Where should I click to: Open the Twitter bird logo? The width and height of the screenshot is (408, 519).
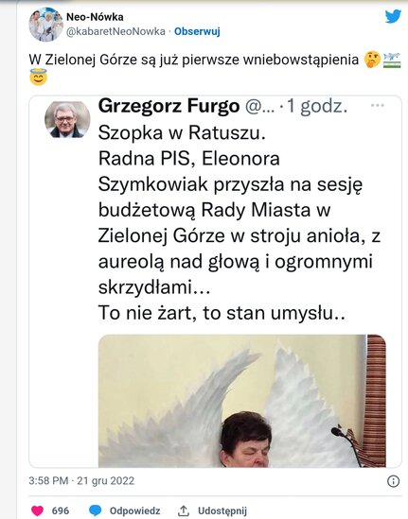coord(393,17)
